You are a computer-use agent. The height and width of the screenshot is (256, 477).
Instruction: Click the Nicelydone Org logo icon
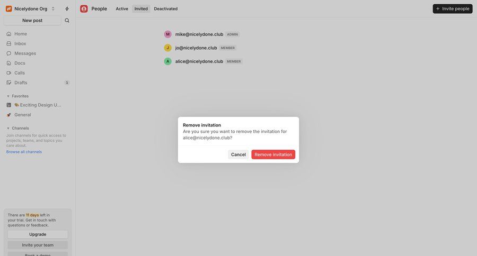9,9
